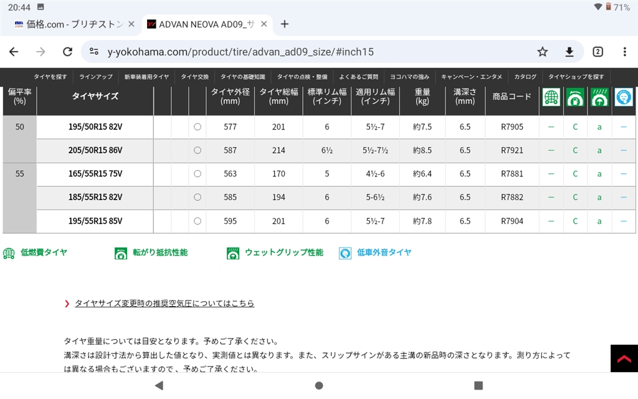Open the link about recommended air pressure
The image size is (638, 399).
point(164,304)
